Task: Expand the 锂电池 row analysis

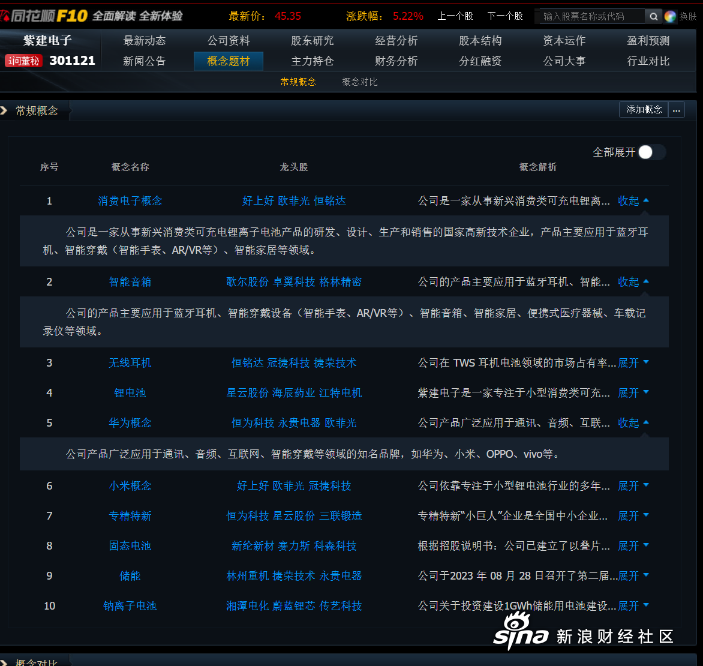Action: click(633, 392)
